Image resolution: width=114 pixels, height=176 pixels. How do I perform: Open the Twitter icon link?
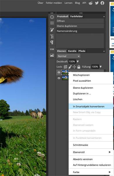pyautogui.click(x=97, y=3)
